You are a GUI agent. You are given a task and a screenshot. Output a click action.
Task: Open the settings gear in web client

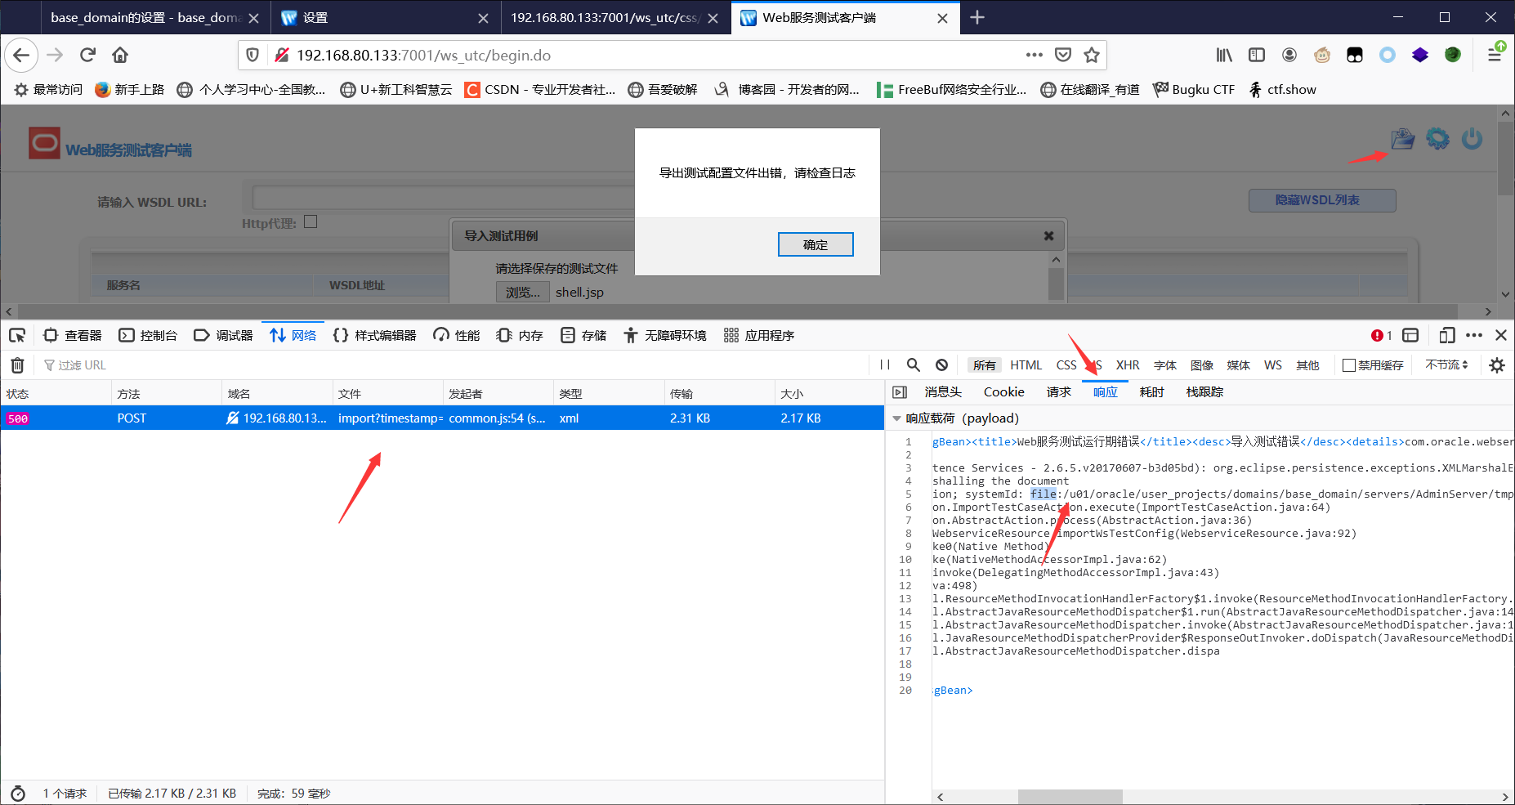point(1437,139)
